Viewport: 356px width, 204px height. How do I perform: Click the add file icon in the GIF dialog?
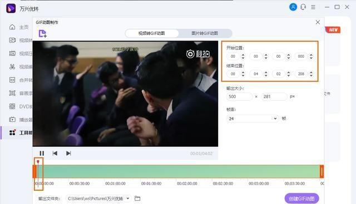(x=42, y=34)
